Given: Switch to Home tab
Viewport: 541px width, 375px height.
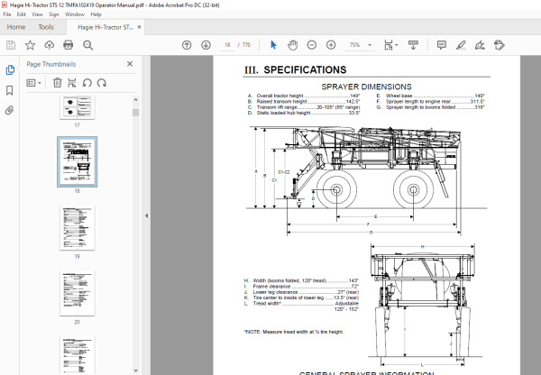Looking at the screenshot, I should pos(16,27).
